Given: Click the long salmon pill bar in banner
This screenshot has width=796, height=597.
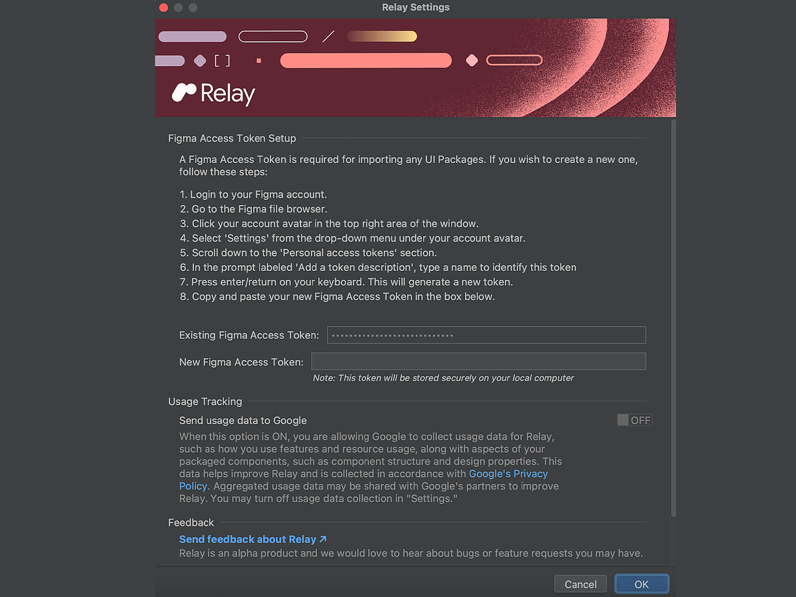Looking at the screenshot, I should [x=366, y=60].
